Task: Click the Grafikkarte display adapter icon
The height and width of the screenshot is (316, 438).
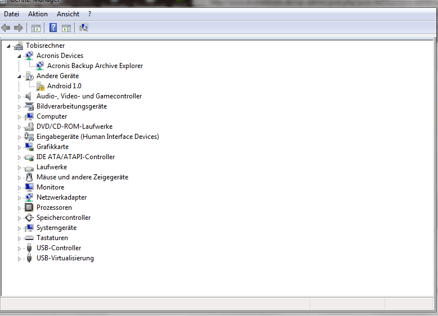Action: tap(29, 147)
